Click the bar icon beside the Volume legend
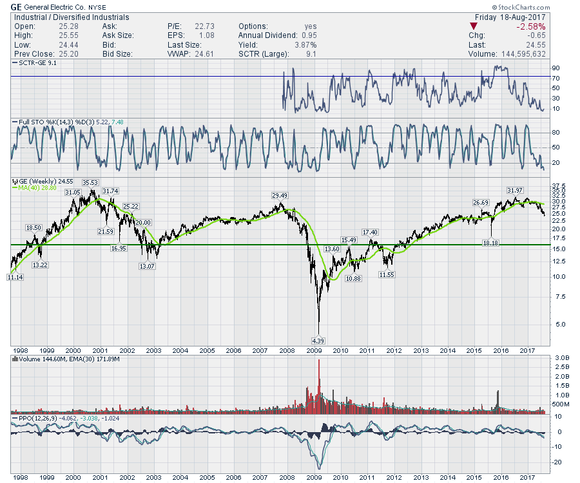Screen dimensions: 580x483 (x=15, y=359)
